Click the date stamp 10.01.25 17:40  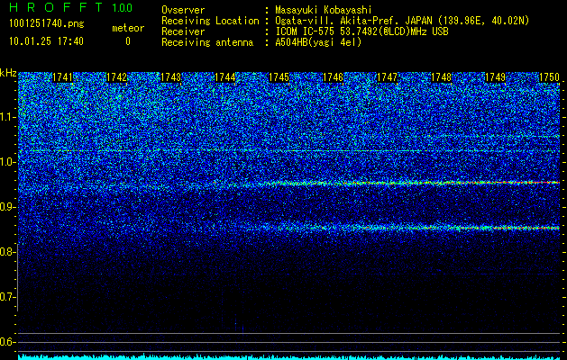46,41
